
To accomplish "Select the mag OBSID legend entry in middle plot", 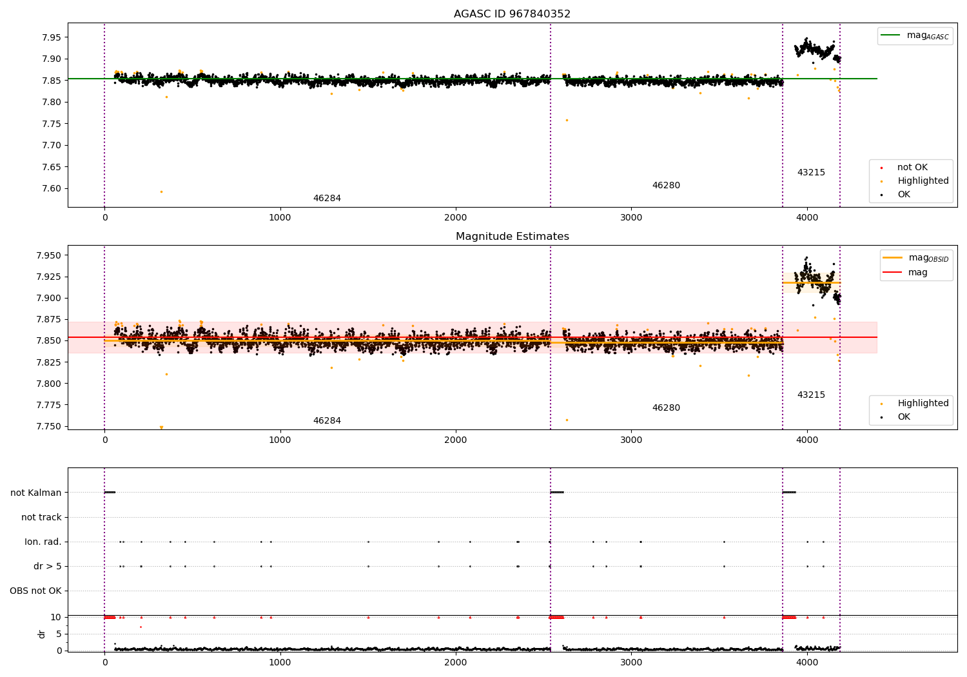I will coord(915,258).
